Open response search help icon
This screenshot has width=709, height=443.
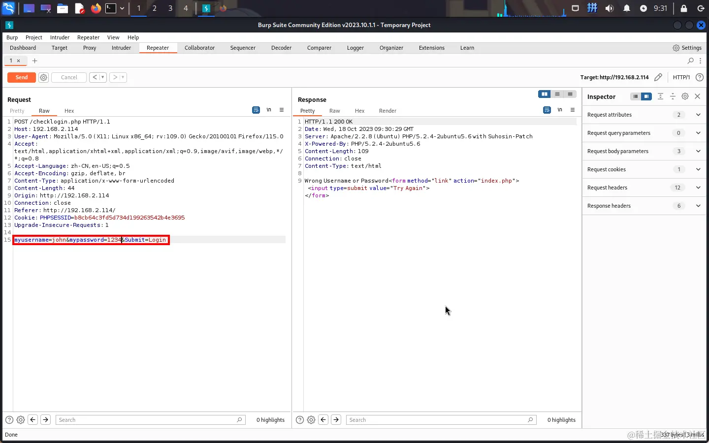point(299,420)
